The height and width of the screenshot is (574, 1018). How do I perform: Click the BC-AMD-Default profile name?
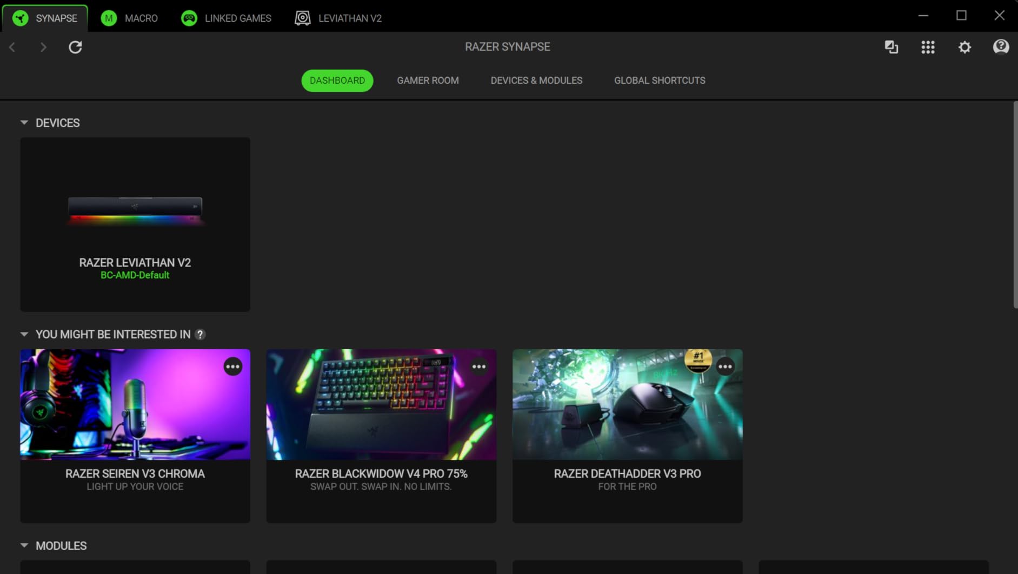(135, 275)
